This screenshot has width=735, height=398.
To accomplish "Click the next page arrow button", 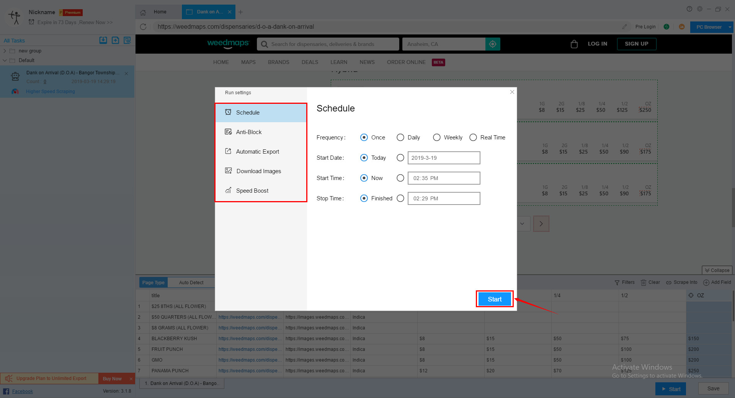I will tap(541, 224).
